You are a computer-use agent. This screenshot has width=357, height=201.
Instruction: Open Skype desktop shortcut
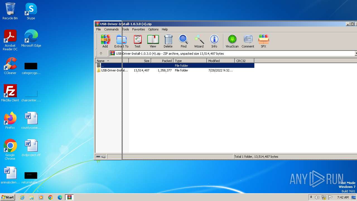coord(31,11)
